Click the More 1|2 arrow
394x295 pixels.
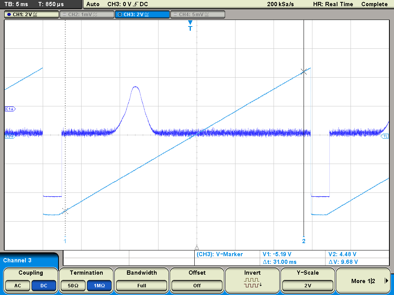(x=386, y=281)
